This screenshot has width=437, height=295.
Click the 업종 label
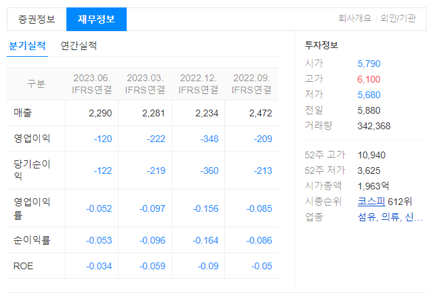[314, 217]
